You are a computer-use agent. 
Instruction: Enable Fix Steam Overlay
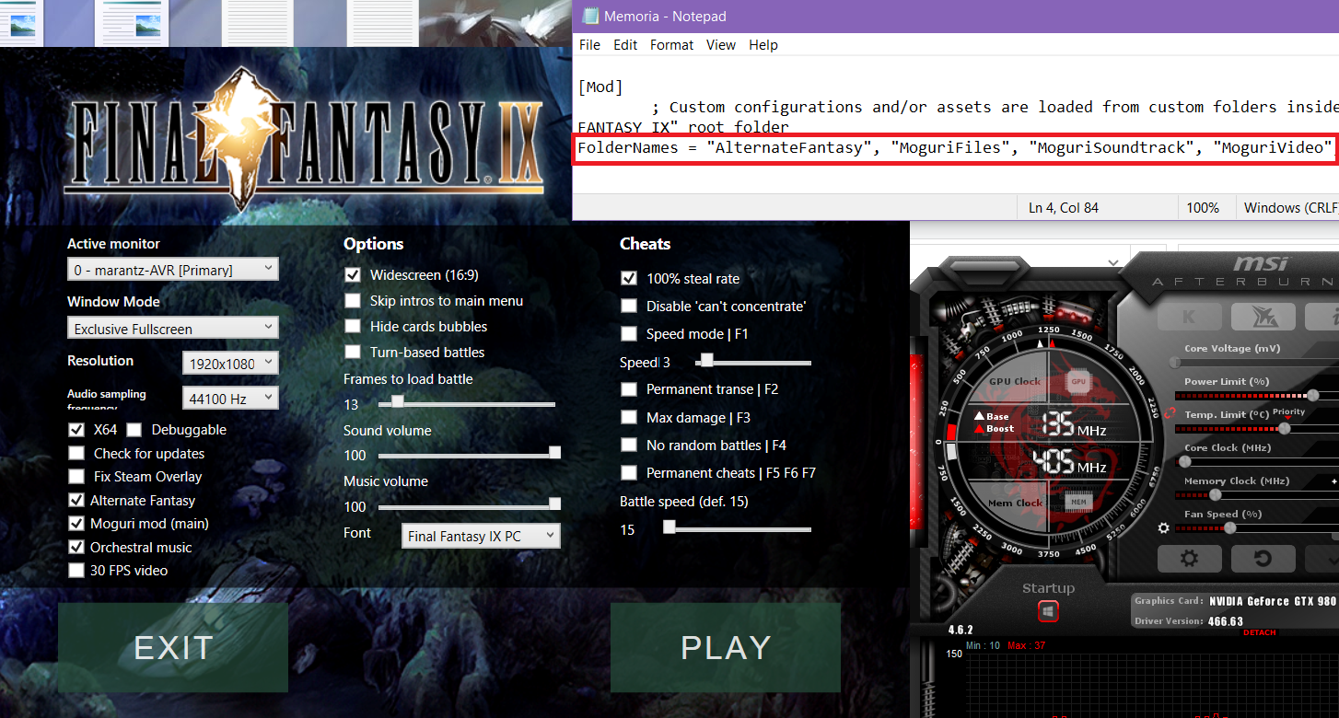(x=76, y=477)
